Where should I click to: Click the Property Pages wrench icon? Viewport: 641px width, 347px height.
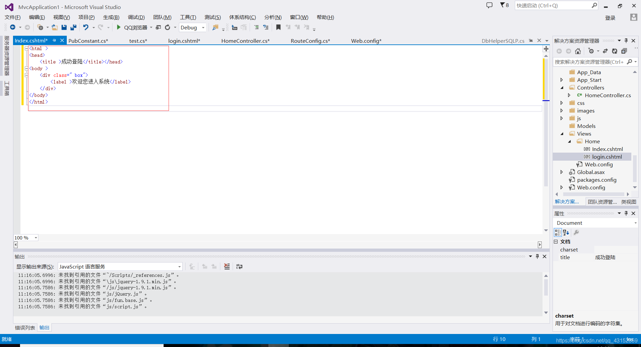click(x=576, y=232)
